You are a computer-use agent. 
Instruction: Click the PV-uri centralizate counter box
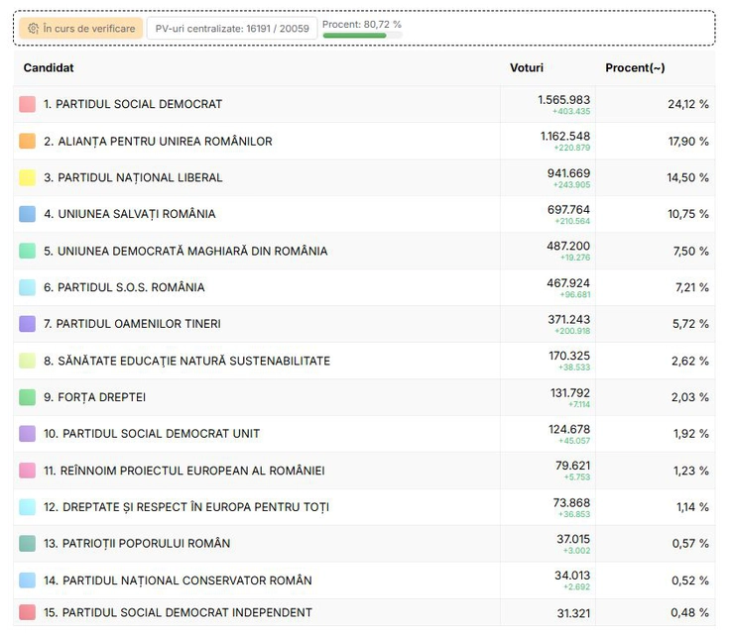232,29
